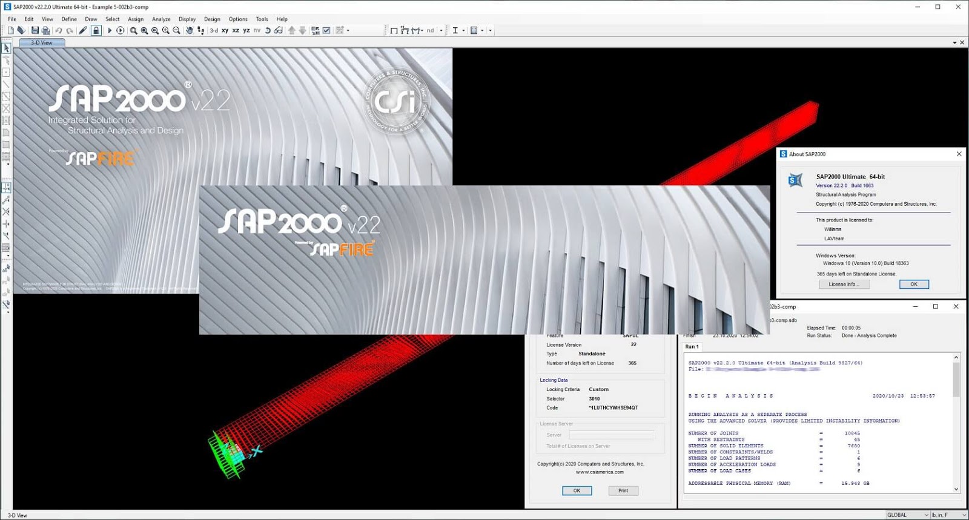Click the Save Model floppy disk icon

tap(35, 30)
